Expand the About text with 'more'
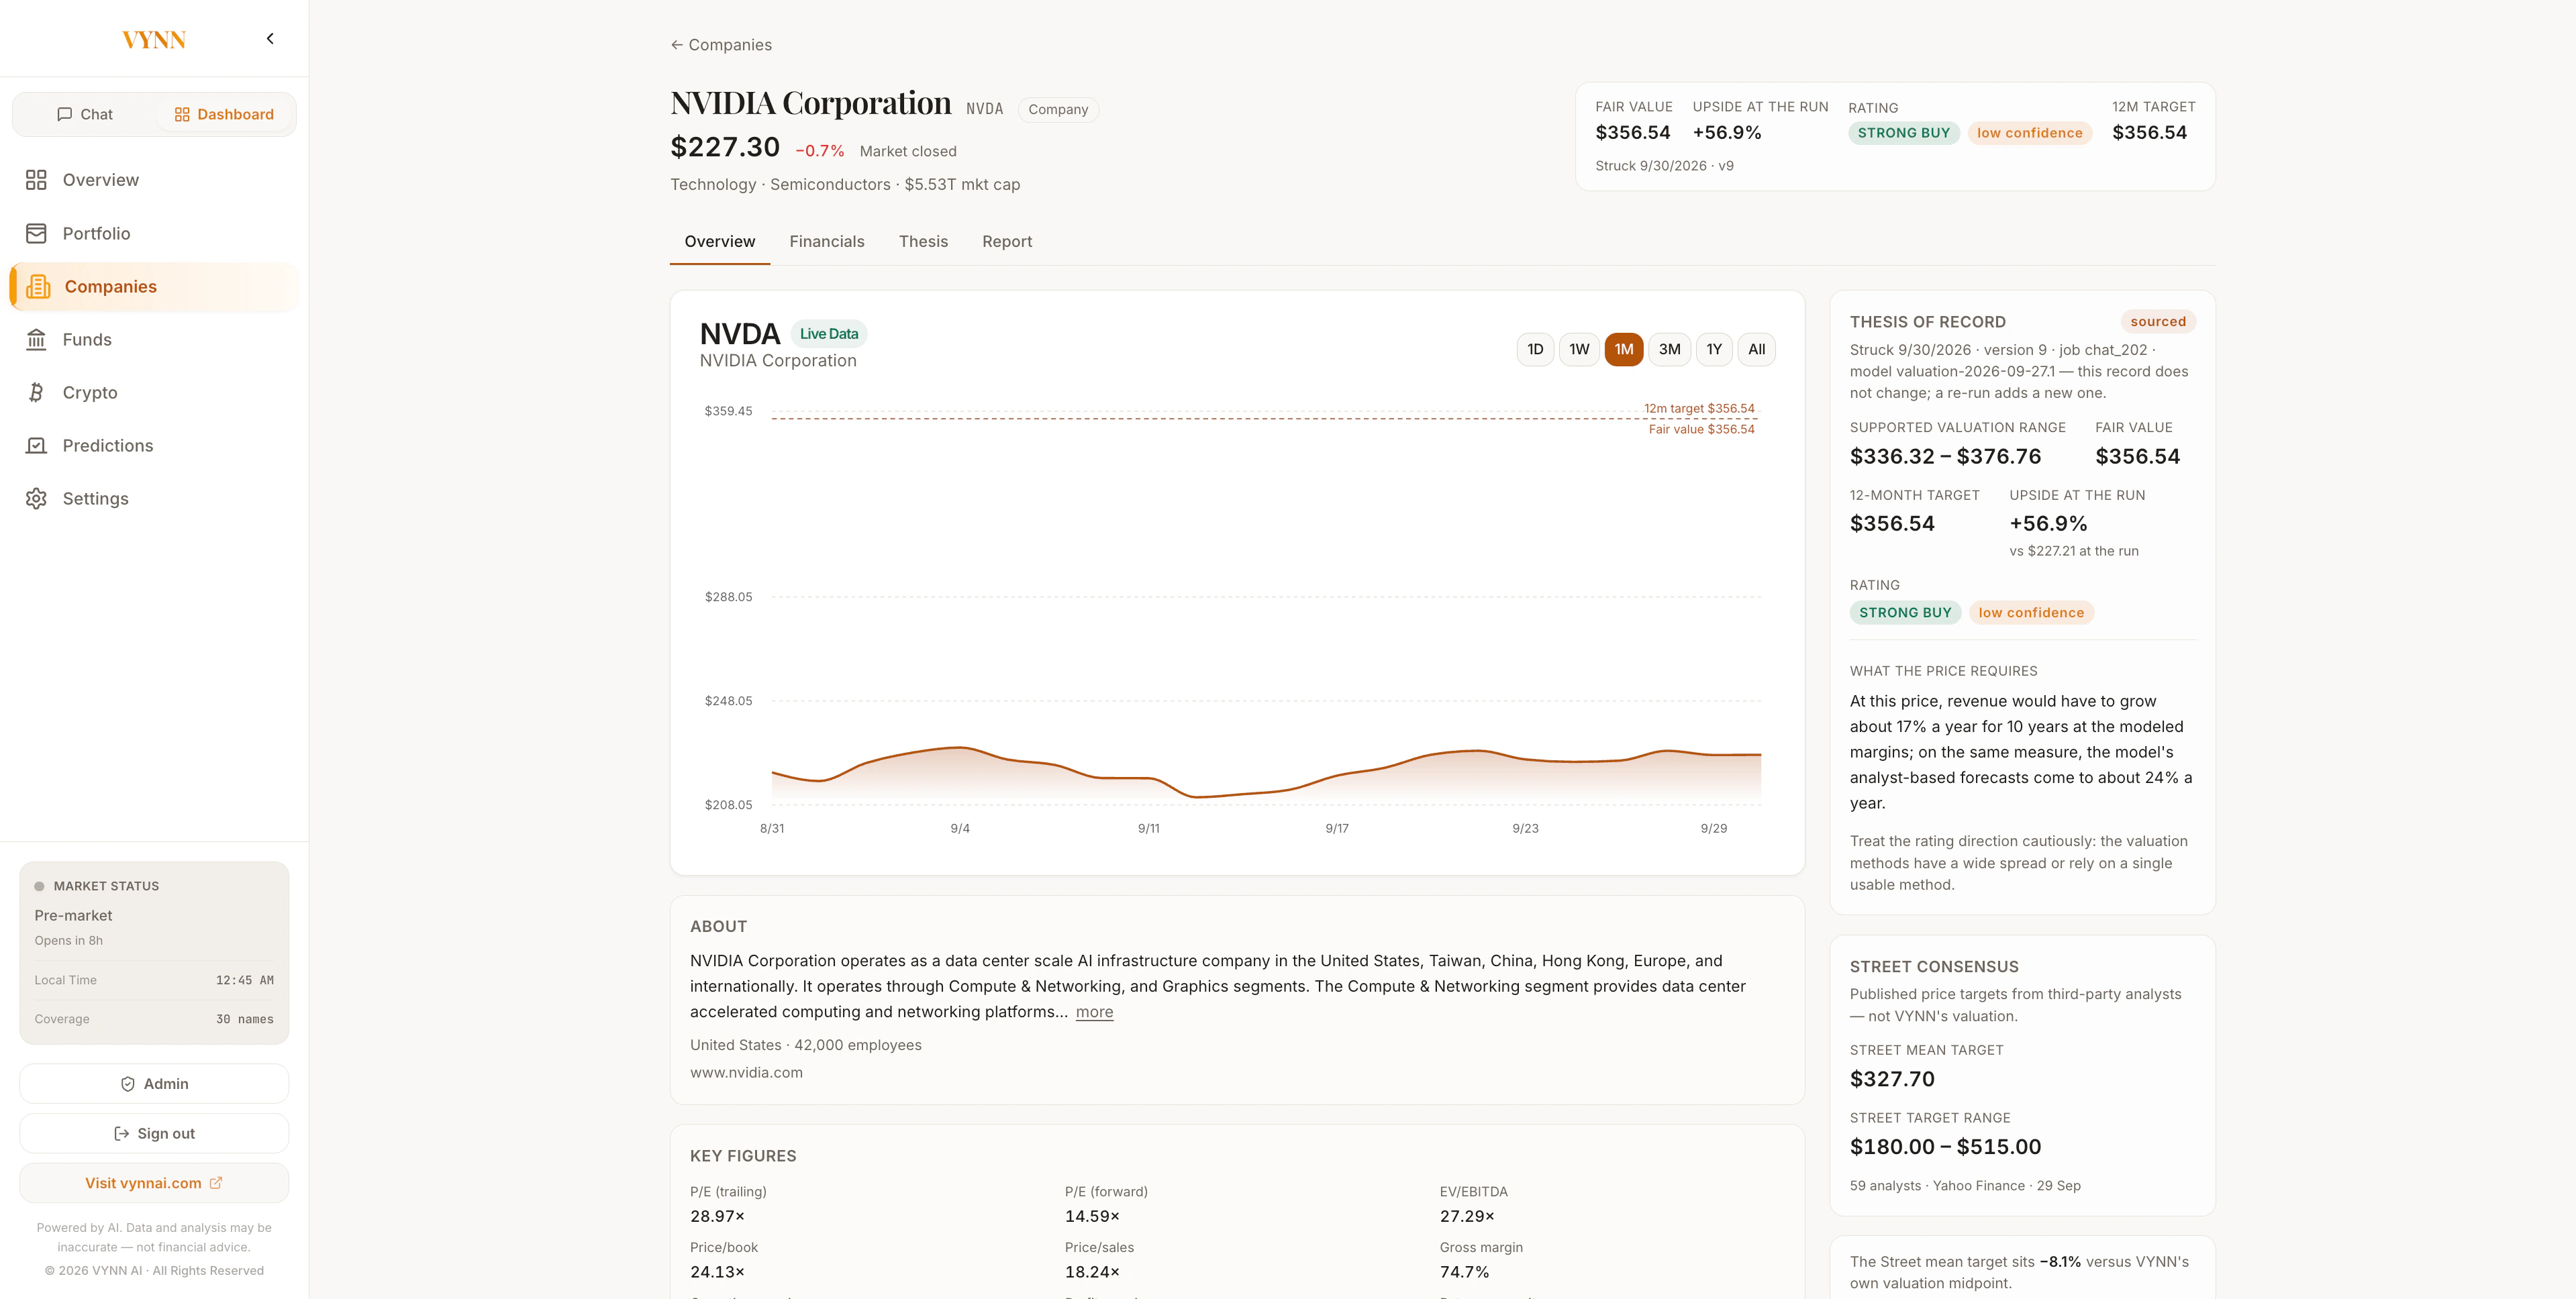This screenshot has height=1299, width=2576. [1094, 1012]
